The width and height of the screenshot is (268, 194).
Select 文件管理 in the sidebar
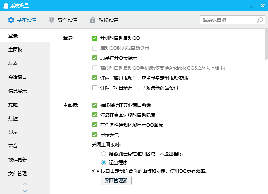25,173
